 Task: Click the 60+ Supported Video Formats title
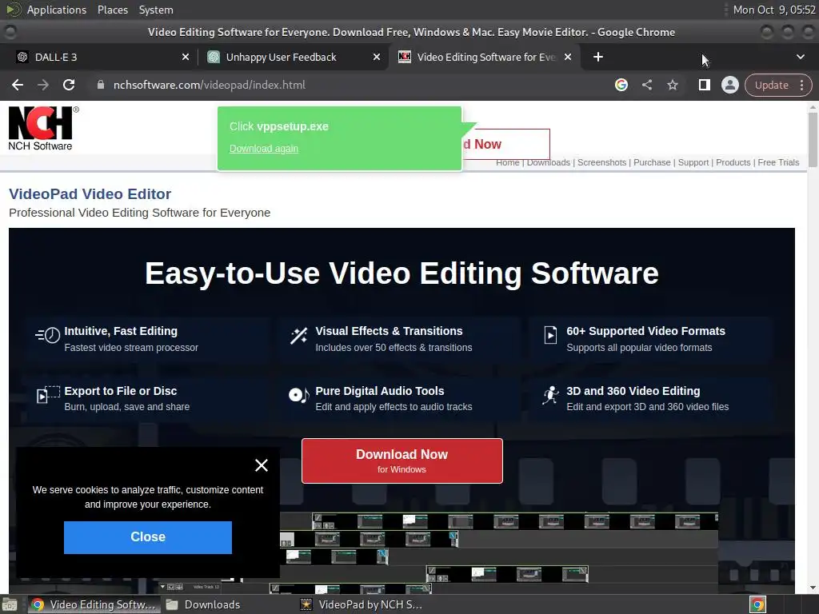click(x=645, y=331)
